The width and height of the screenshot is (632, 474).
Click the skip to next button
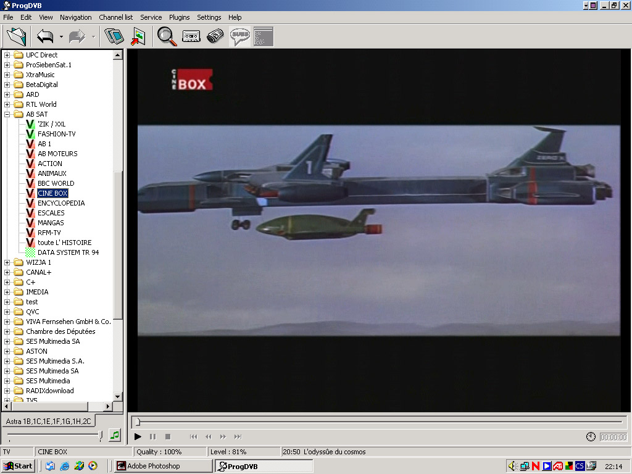(x=238, y=436)
